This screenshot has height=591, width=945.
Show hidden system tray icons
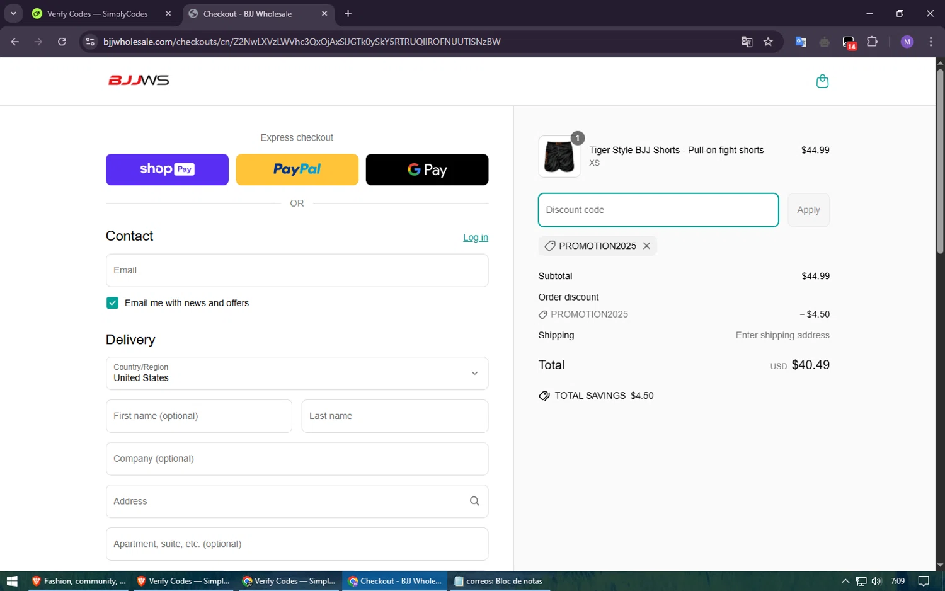point(845,581)
